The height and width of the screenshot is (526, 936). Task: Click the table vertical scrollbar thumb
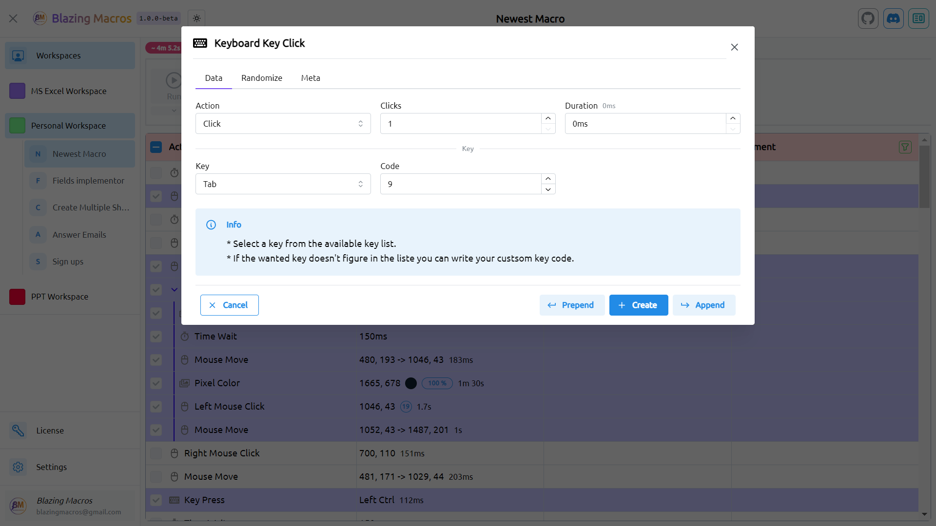pyautogui.click(x=924, y=176)
